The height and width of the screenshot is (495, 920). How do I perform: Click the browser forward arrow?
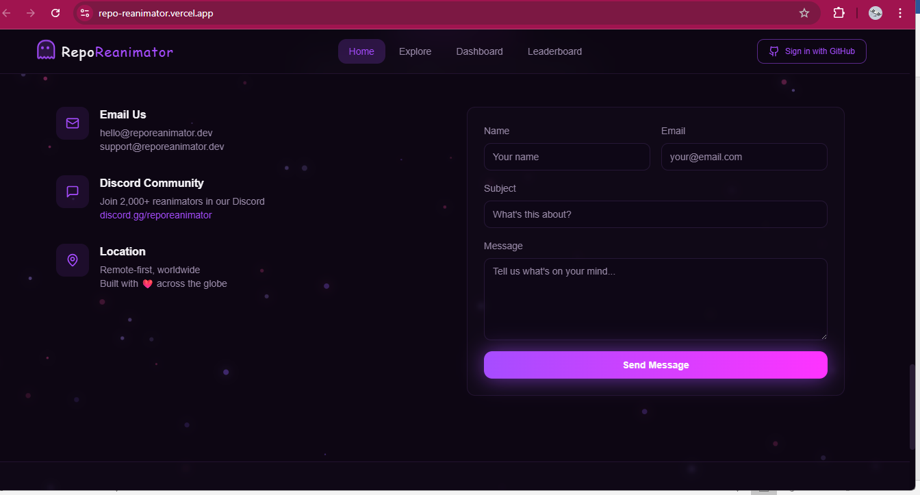point(31,13)
